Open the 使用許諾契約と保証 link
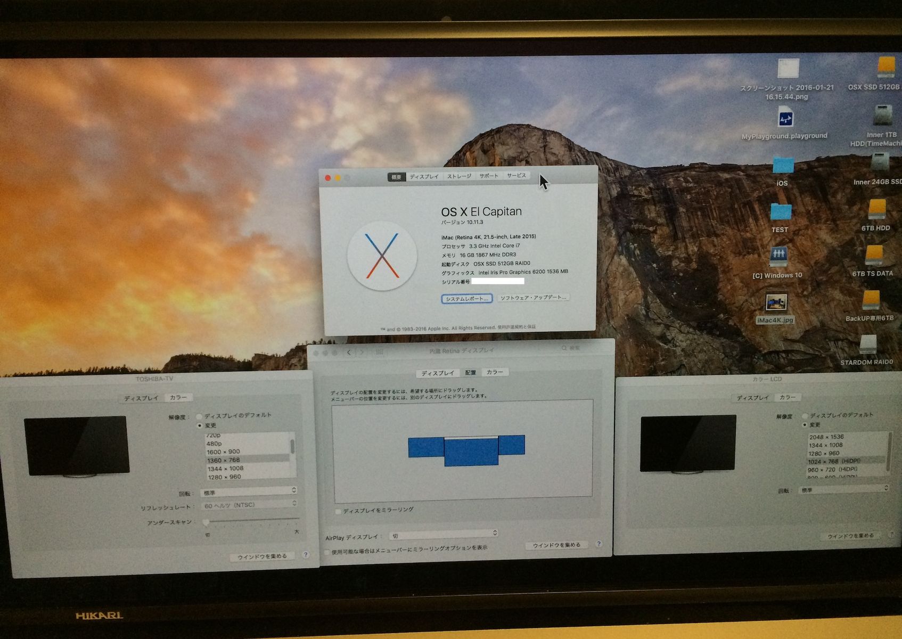 tap(516, 327)
